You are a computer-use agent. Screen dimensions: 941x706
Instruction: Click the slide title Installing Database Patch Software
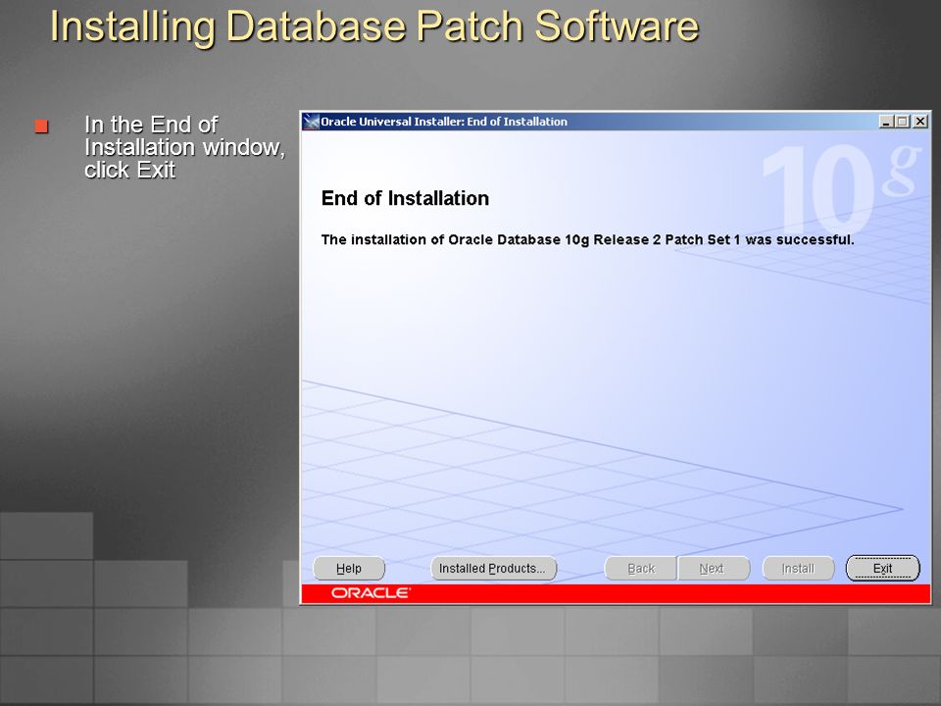(374, 25)
